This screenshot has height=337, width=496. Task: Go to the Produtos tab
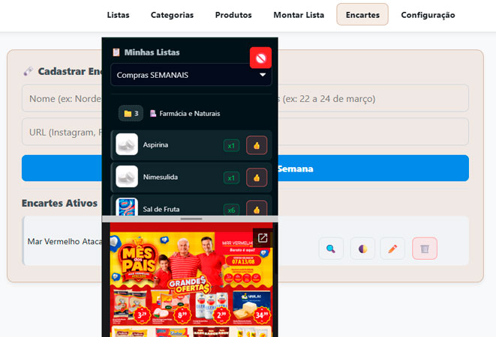pos(233,15)
